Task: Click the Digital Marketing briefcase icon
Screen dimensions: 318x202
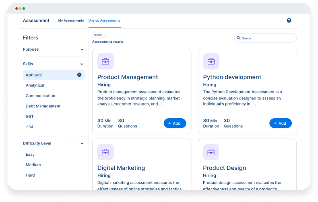Action: (105, 152)
